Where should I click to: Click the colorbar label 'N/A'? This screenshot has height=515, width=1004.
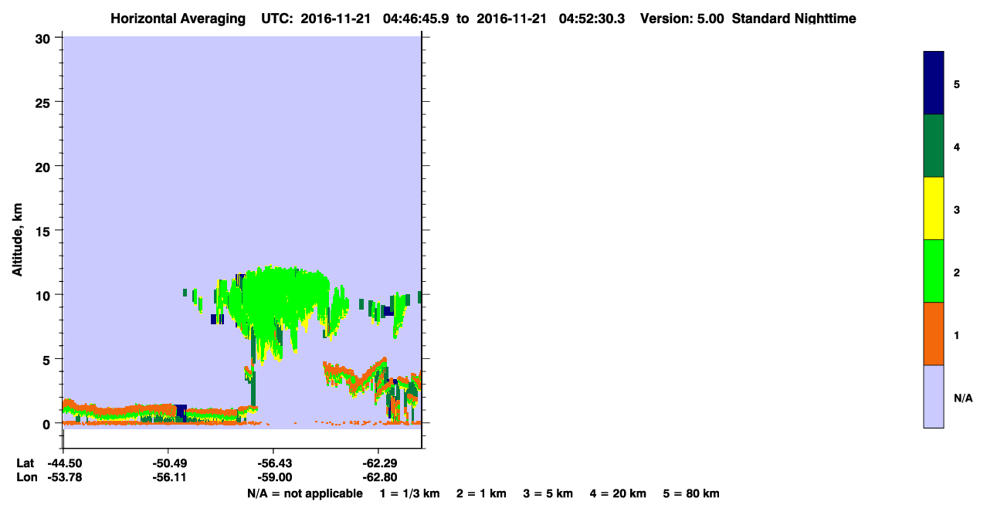tap(963, 398)
